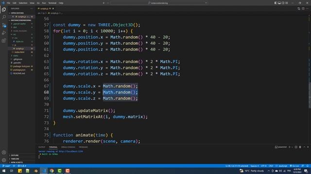Expand the static folder
Image resolution: width=311 pixels, height=174 pixels.
[x=16, y=56]
